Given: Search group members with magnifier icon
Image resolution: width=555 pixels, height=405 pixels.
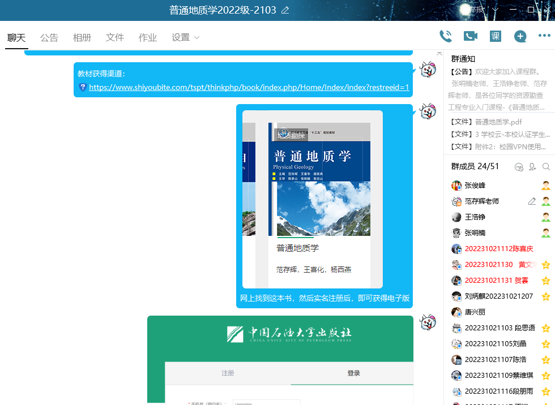Looking at the screenshot, I should point(546,167).
